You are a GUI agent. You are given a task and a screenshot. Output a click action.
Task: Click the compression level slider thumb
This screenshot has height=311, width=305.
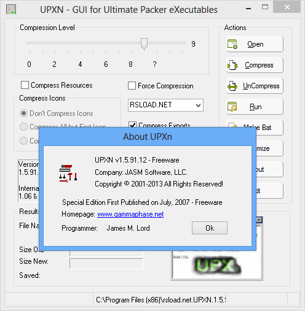click(x=144, y=44)
